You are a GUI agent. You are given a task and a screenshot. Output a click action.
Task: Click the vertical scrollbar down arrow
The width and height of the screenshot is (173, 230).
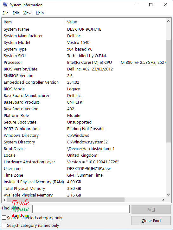click(x=169, y=195)
